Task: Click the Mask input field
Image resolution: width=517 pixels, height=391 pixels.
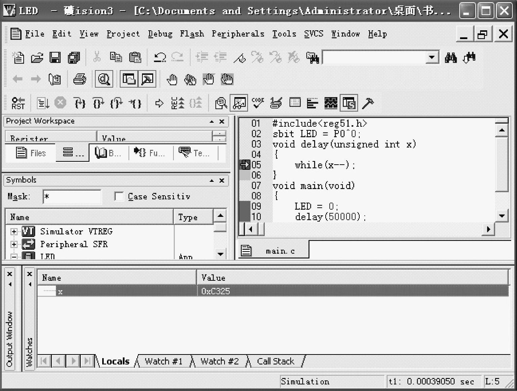Action: point(72,197)
